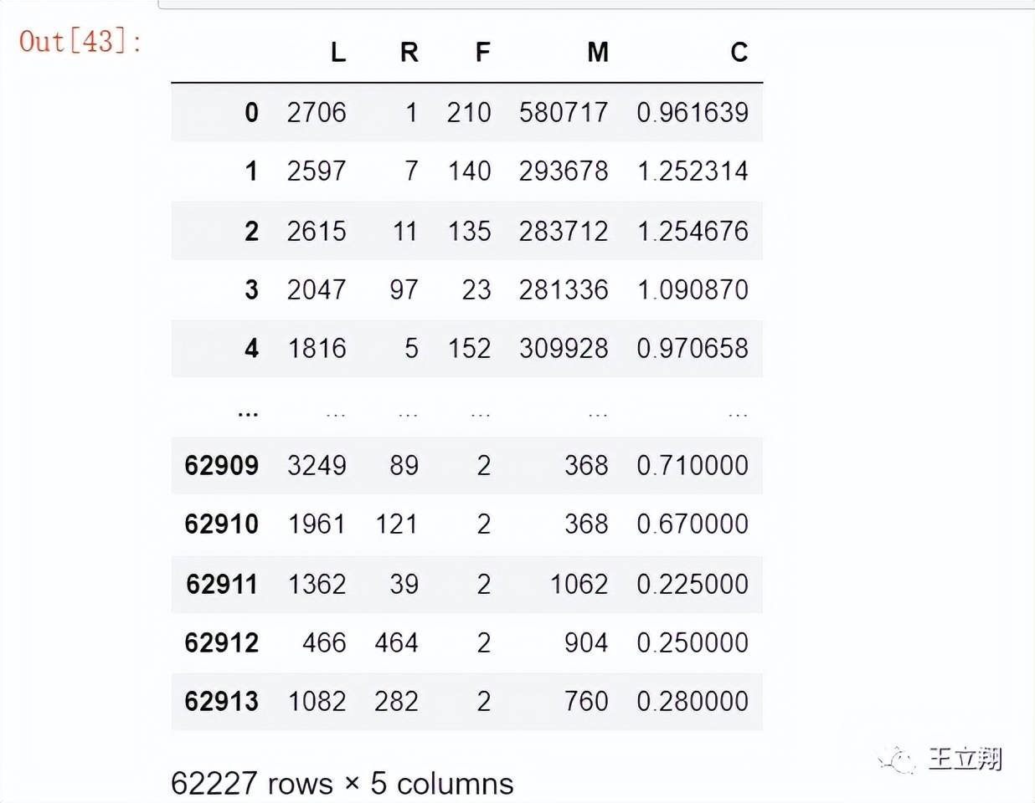
Task: Click row index 0 label
Action: point(251,112)
